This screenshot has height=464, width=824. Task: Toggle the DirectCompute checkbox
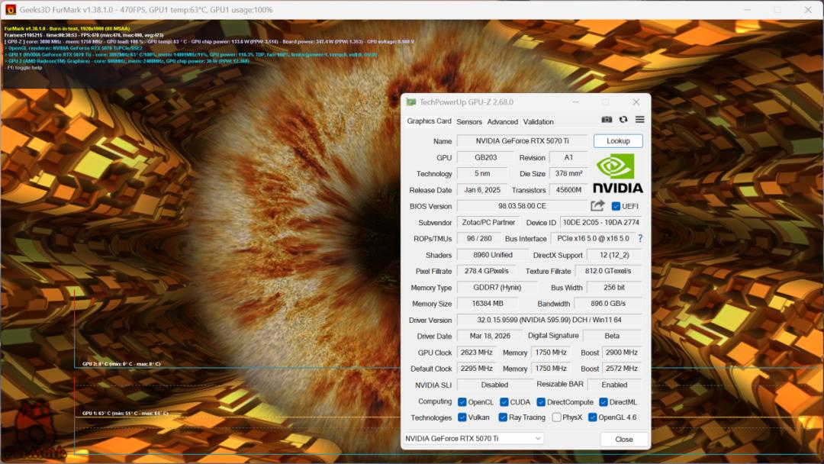click(x=541, y=402)
